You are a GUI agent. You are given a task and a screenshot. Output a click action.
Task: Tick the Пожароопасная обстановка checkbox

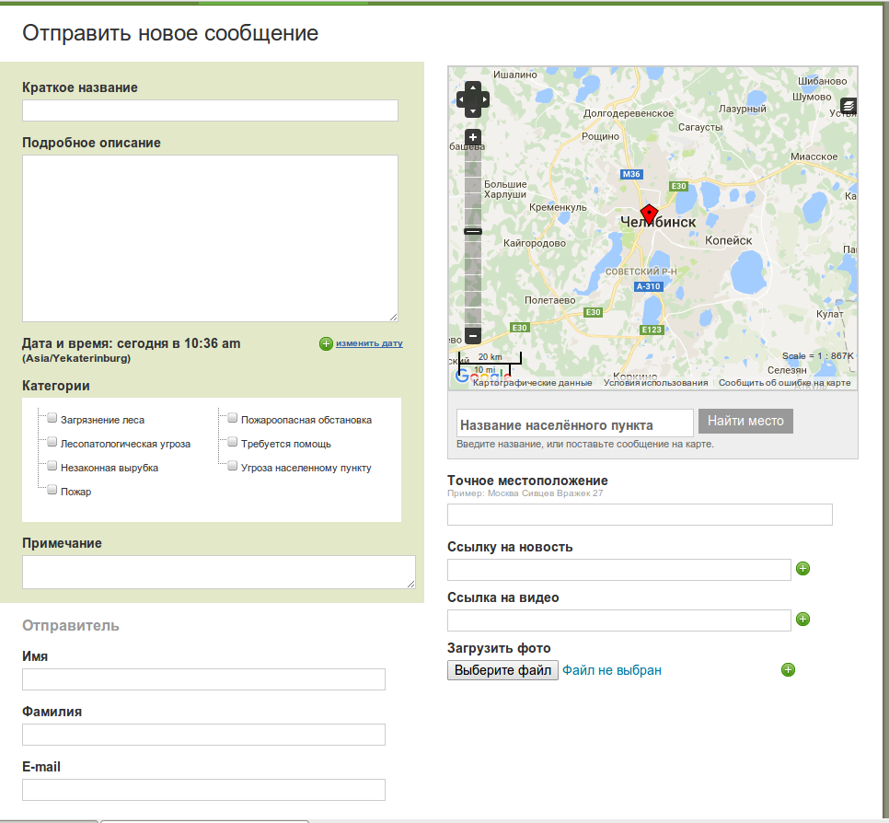tap(233, 419)
